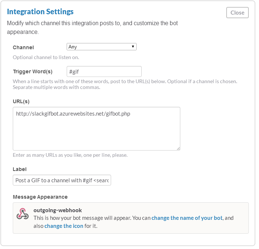Grab the URL(s) textarea resize handle

point(178,148)
